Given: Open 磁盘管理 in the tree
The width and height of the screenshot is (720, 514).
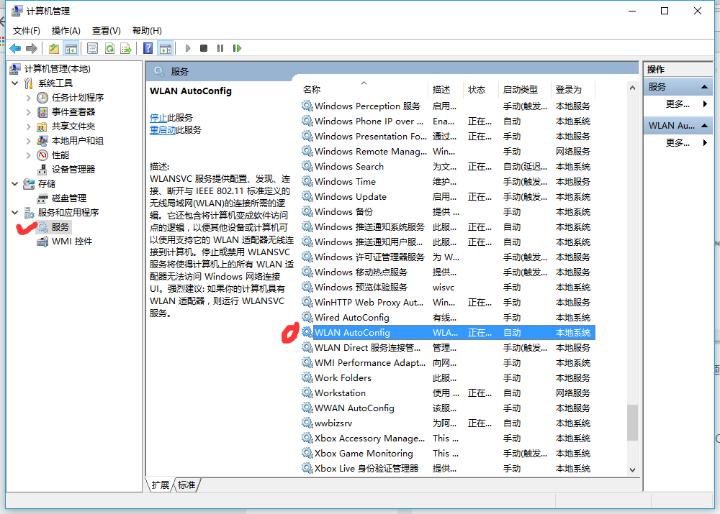Looking at the screenshot, I should 69,198.
